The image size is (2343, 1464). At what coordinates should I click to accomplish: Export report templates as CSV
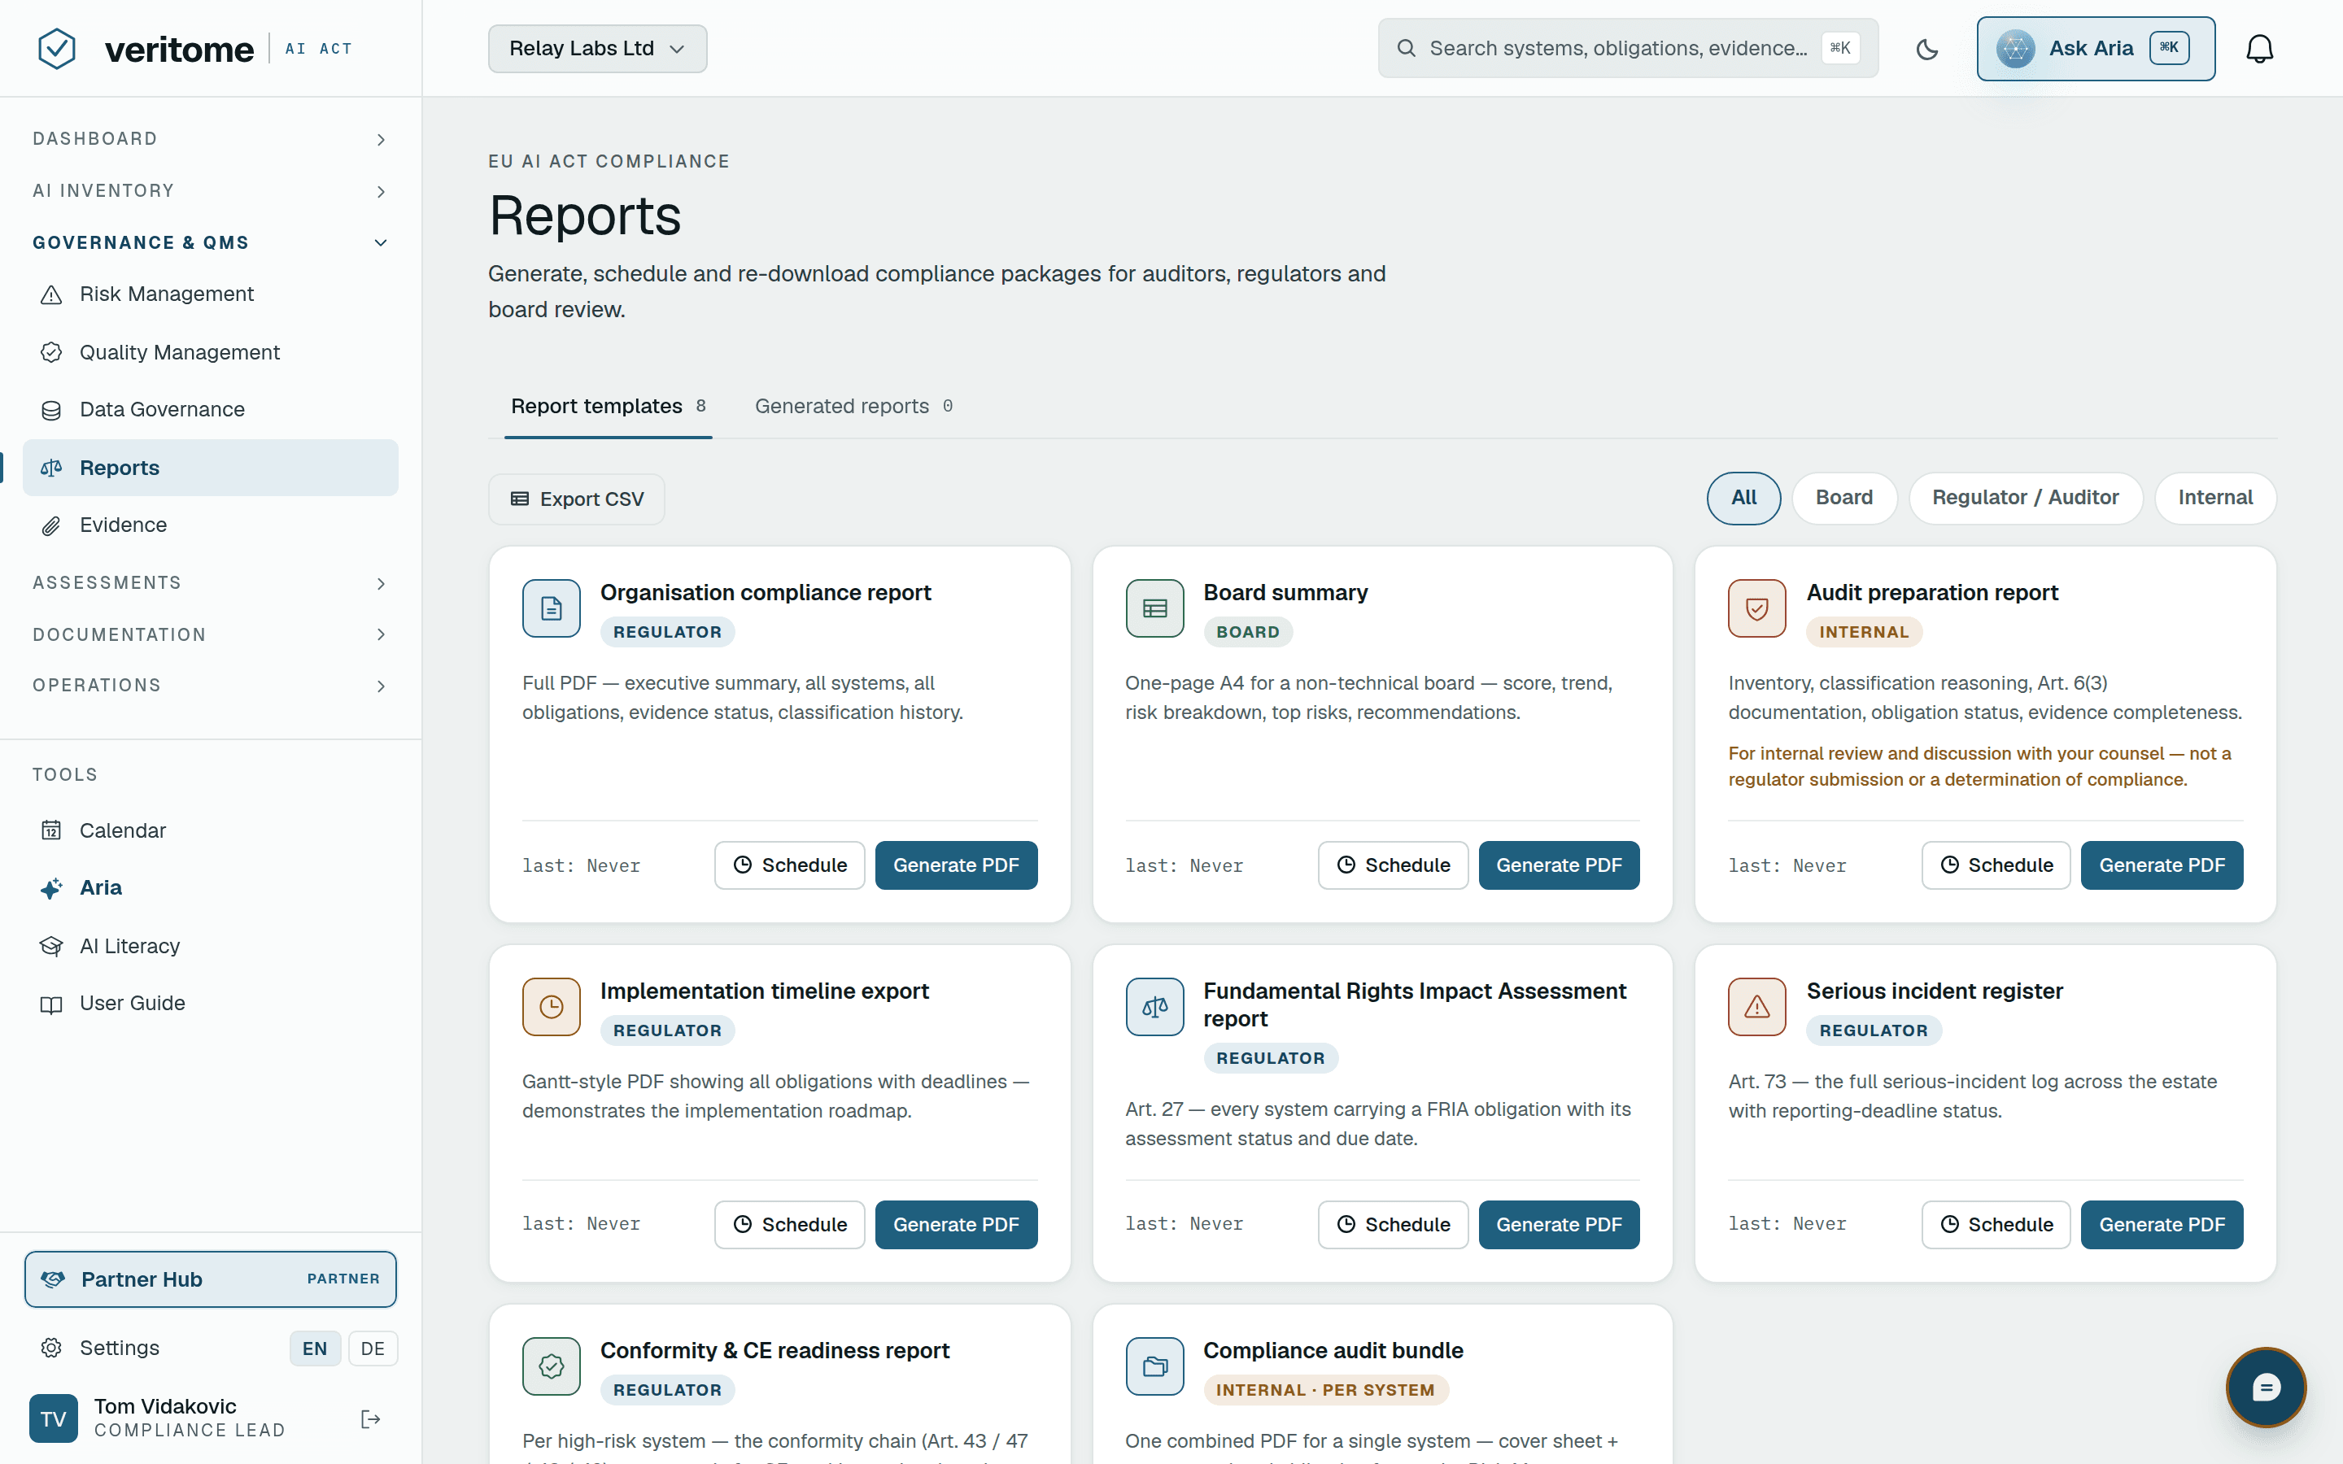577,499
